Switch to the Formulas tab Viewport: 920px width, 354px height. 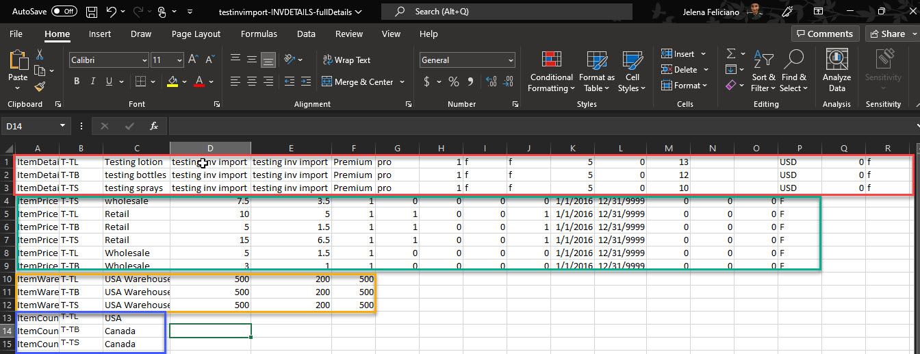click(x=259, y=34)
